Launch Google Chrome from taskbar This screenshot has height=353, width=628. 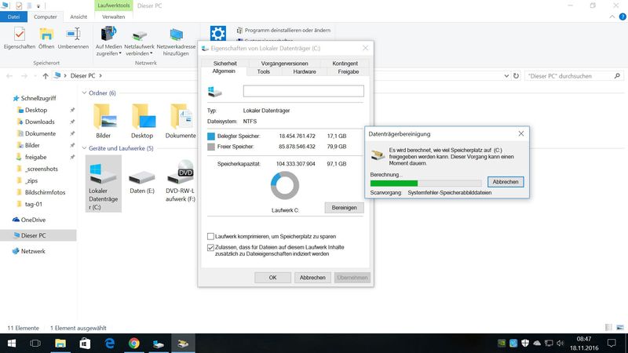(x=134, y=344)
